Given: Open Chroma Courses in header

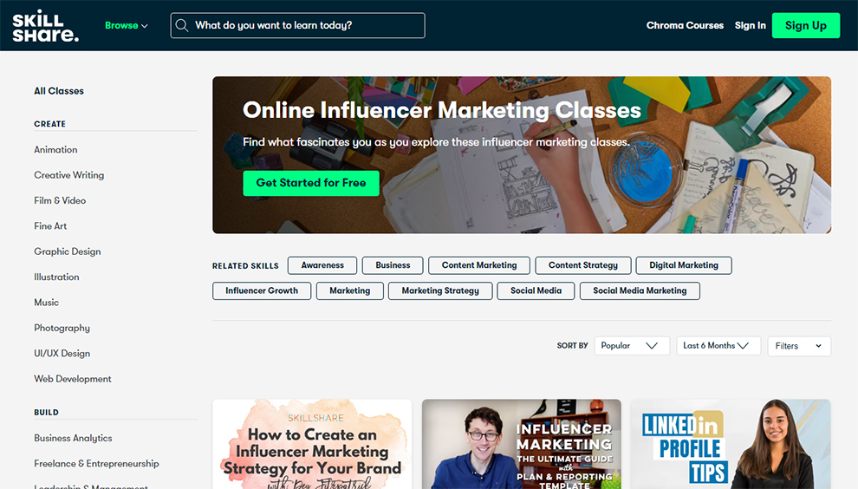Looking at the screenshot, I should pos(685,26).
